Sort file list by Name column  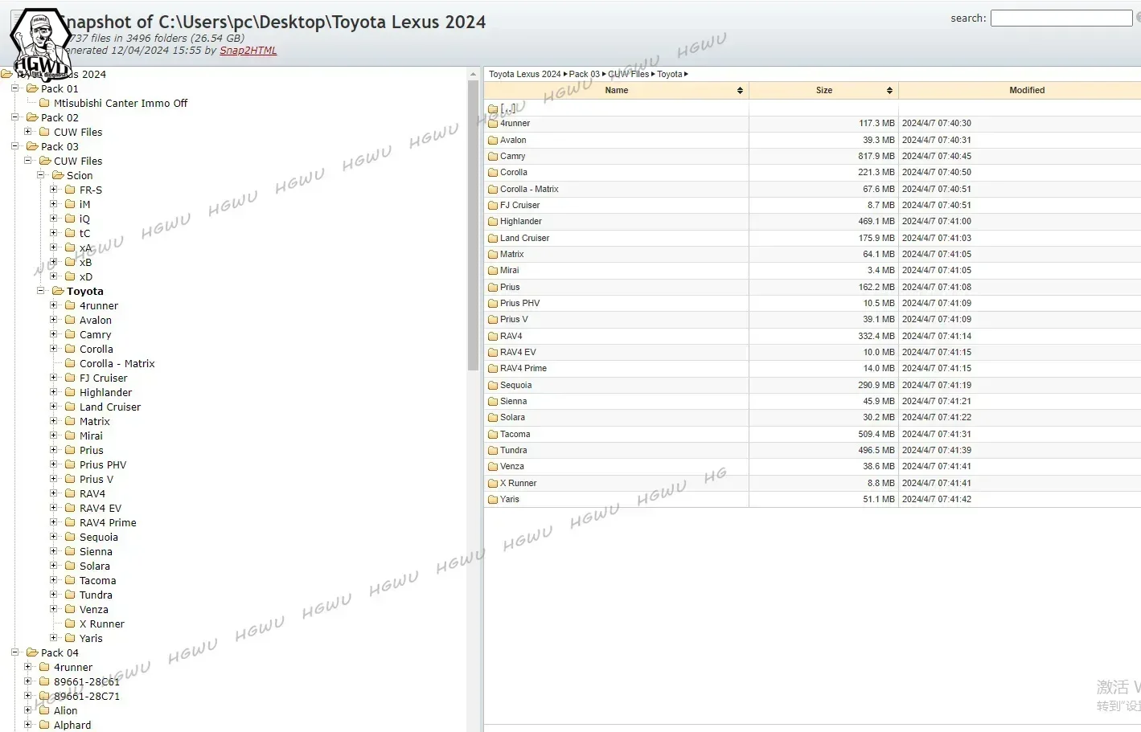point(617,91)
